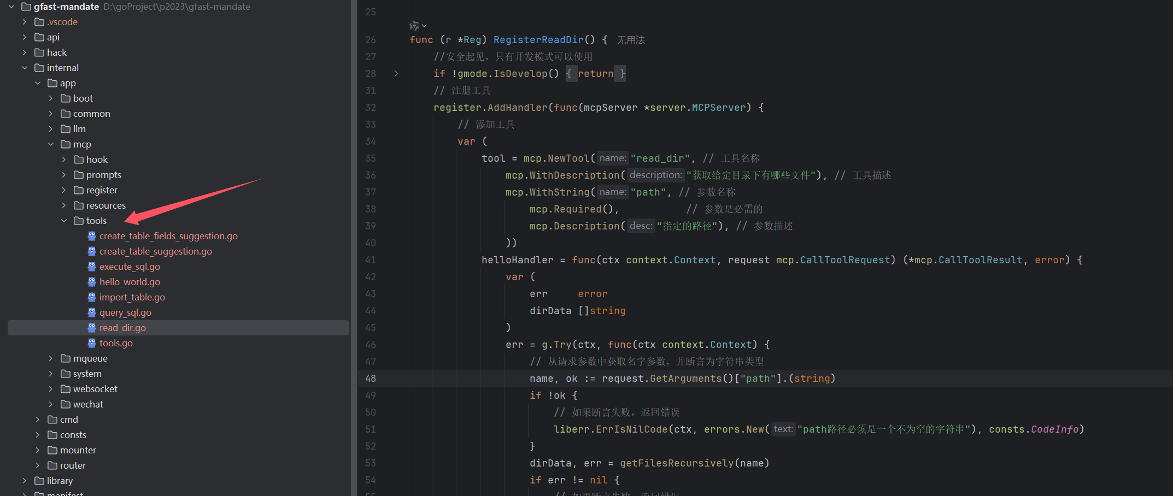The image size is (1173, 496).
Task: Open the dropdown arrow above func RegisterReadDir
Action: [425, 26]
